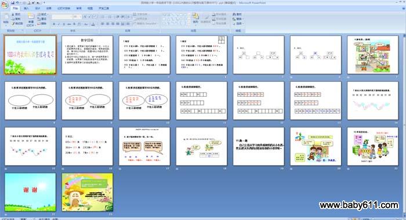Toggle the Underline formatting button
406x220 pixels.
pos(64,24)
